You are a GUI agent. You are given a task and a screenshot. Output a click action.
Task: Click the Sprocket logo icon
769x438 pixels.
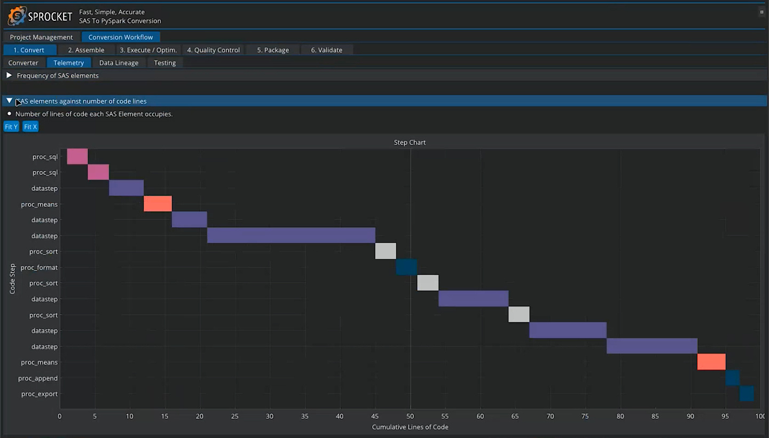[x=17, y=16]
